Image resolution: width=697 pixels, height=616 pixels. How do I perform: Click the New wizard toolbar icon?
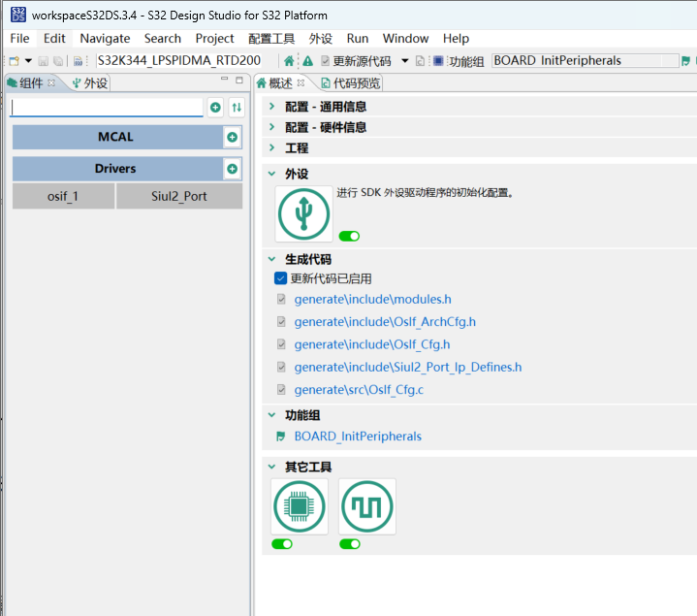coord(14,61)
